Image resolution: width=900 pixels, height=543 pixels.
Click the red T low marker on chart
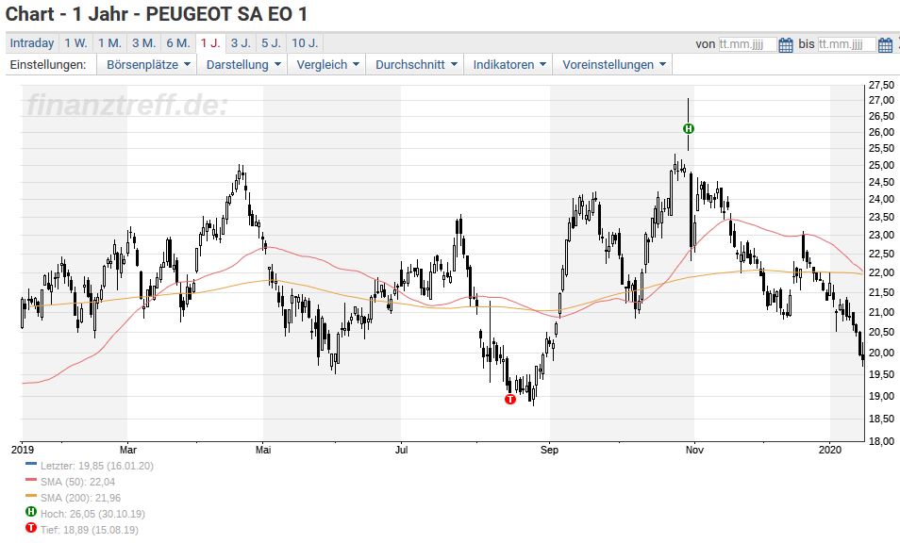(509, 399)
